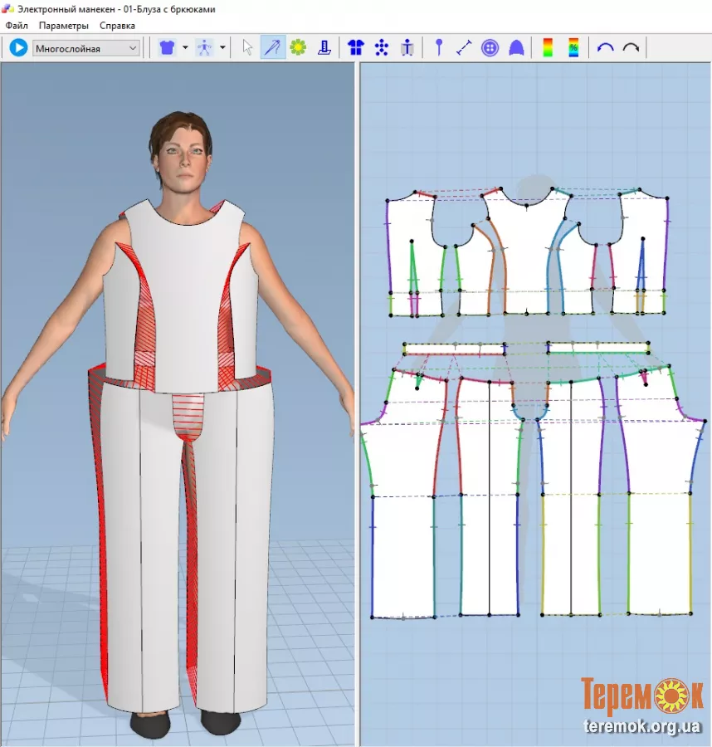The width and height of the screenshot is (712, 747).
Task: Open the Файл menu
Action: [17, 26]
